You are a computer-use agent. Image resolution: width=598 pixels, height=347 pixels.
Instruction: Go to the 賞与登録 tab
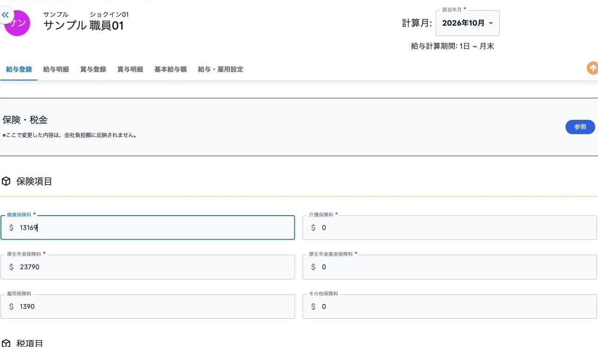(93, 69)
